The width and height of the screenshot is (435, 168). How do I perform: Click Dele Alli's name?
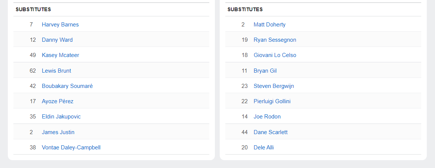pos(264,148)
